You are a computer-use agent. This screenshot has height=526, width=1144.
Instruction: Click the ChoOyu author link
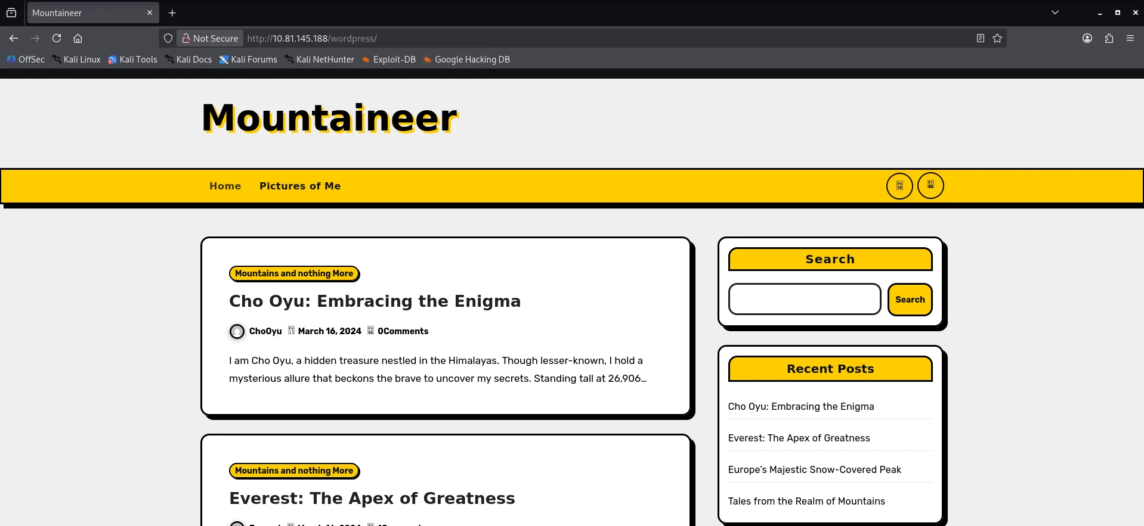pyautogui.click(x=265, y=331)
